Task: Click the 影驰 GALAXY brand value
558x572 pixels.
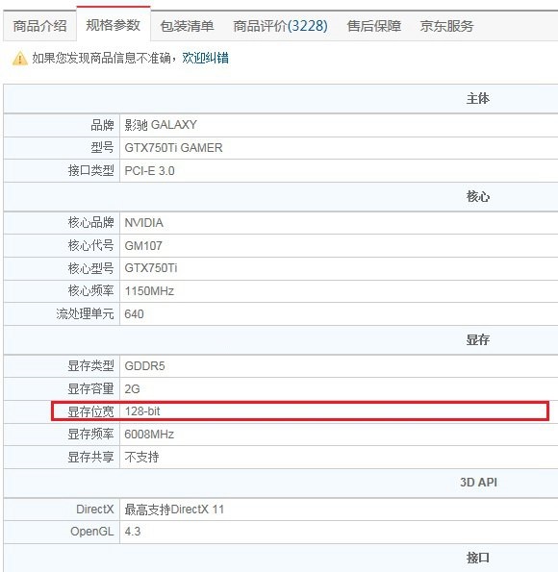Action: pyautogui.click(x=161, y=125)
